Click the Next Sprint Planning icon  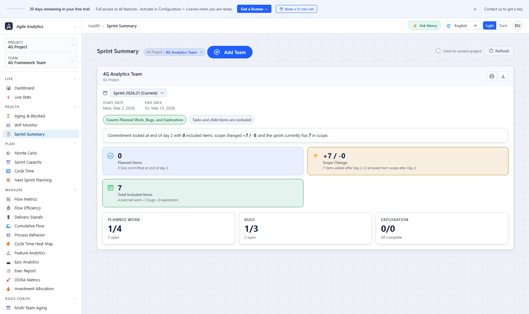point(9,180)
